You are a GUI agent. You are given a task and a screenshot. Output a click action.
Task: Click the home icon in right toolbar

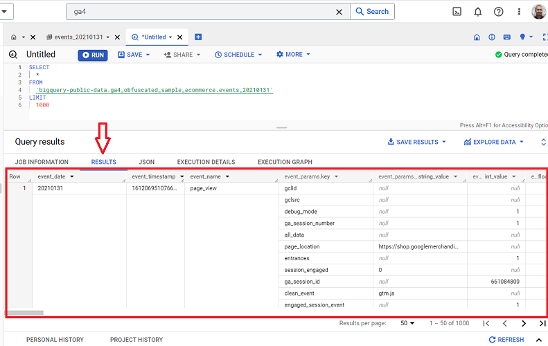(x=477, y=37)
